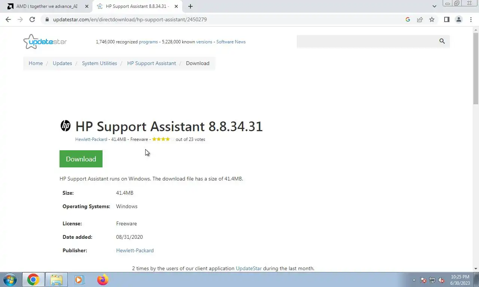Click the address bar URL
The image size is (479, 287).
pos(130,19)
